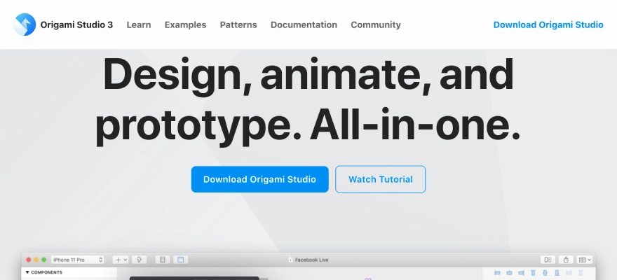Click the split view icon in toolbar
The height and width of the screenshot is (280, 617).
point(548,260)
